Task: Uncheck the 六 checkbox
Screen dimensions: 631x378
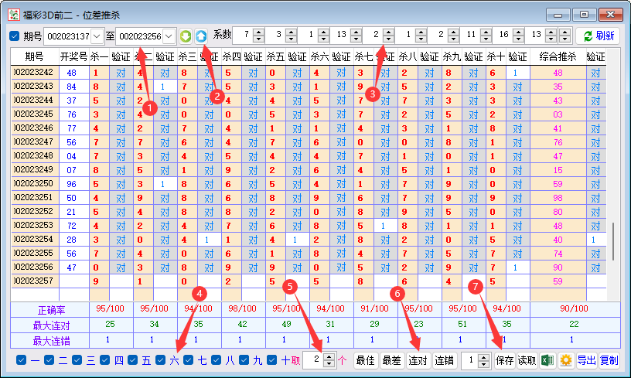Action: [161, 360]
